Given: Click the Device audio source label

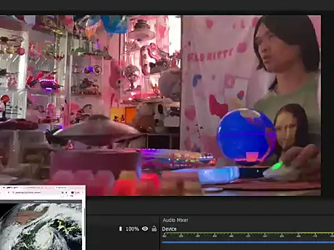Looking at the screenshot, I should 169,229.
